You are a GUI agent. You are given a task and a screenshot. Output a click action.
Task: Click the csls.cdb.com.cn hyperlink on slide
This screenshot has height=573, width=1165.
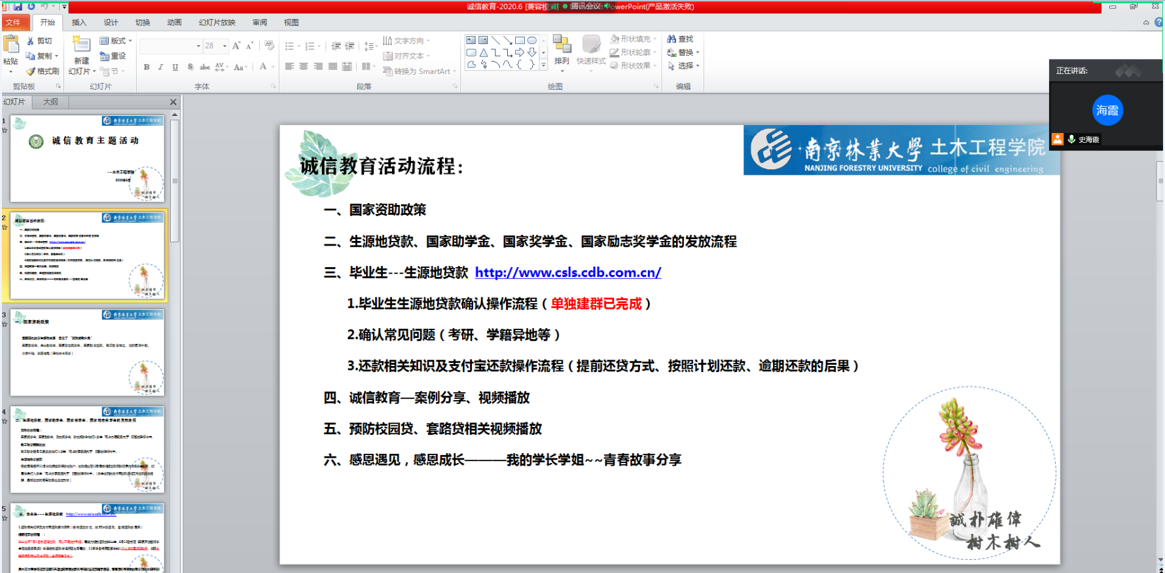567,272
